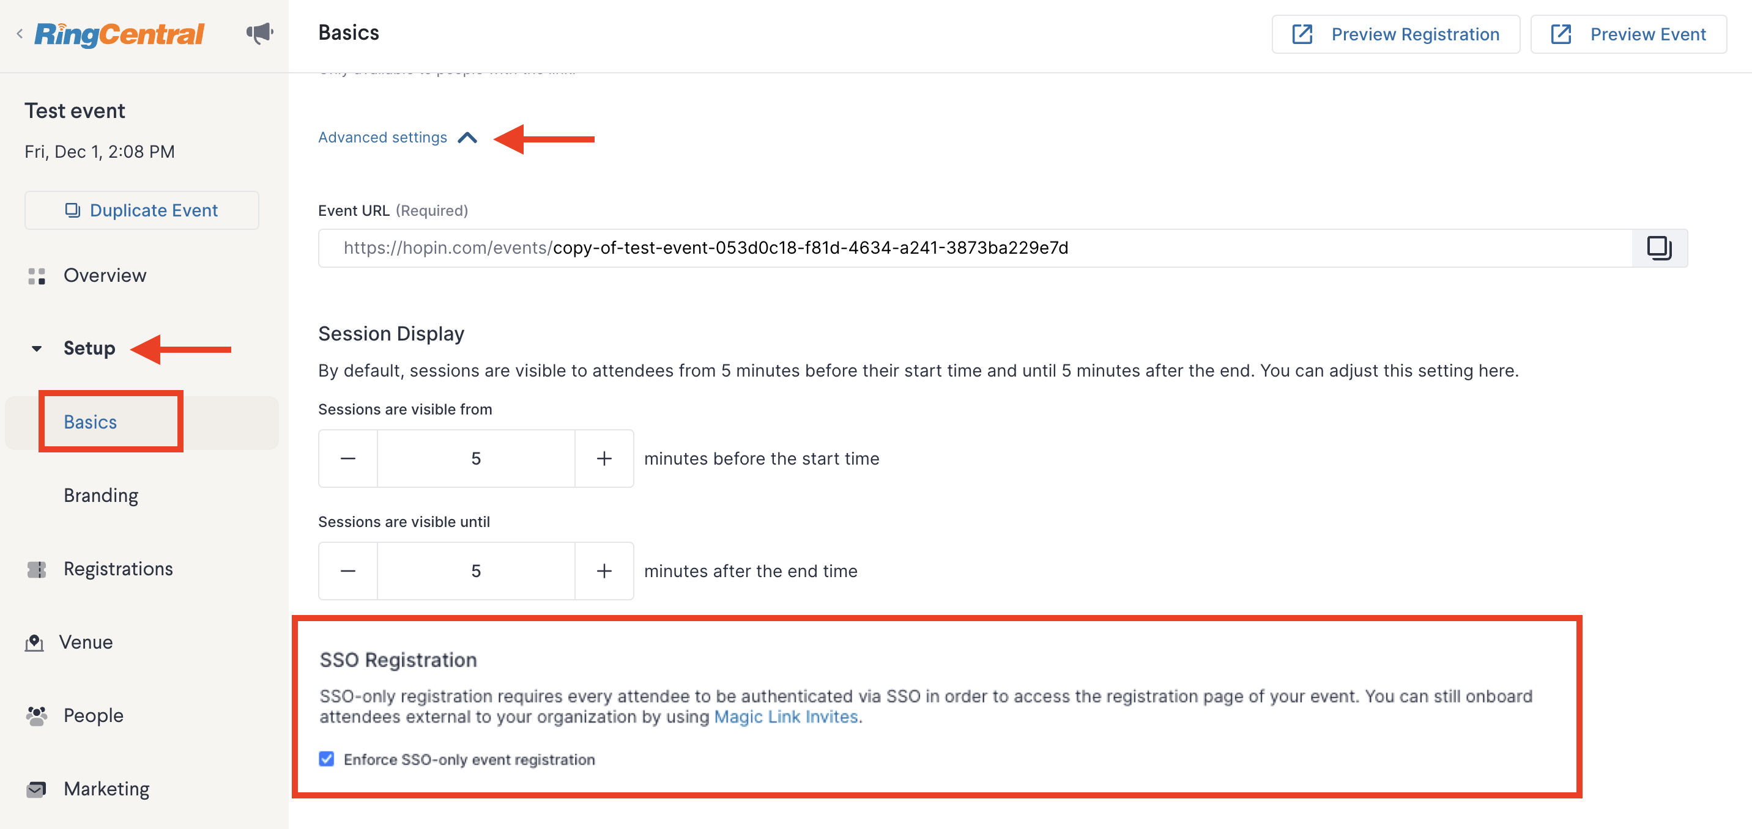The width and height of the screenshot is (1752, 829).
Task: Click the People group icon
Action: coord(37,715)
